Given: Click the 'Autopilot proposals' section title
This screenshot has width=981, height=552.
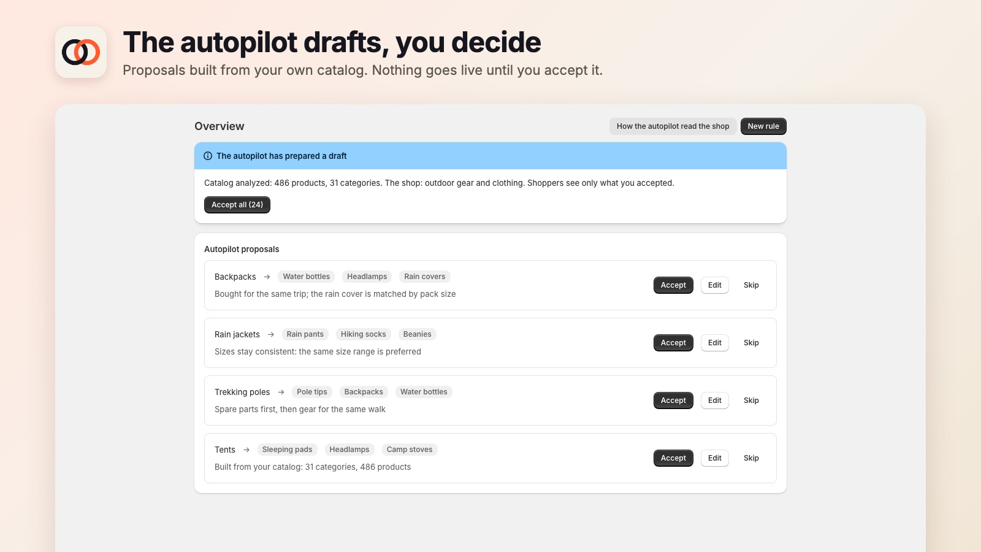Looking at the screenshot, I should 242,249.
